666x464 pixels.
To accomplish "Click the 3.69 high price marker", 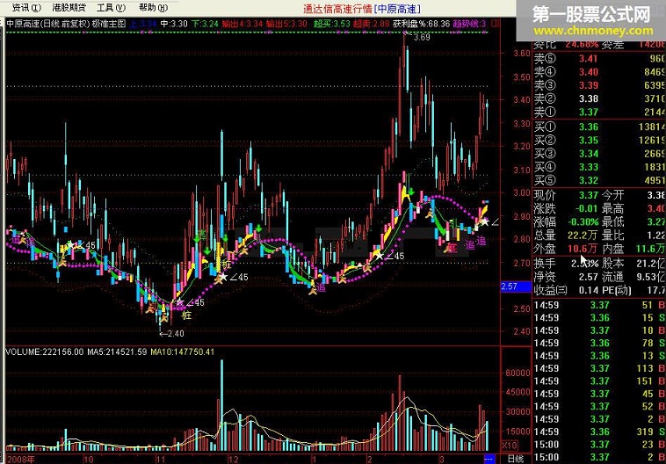I will [422, 38].
